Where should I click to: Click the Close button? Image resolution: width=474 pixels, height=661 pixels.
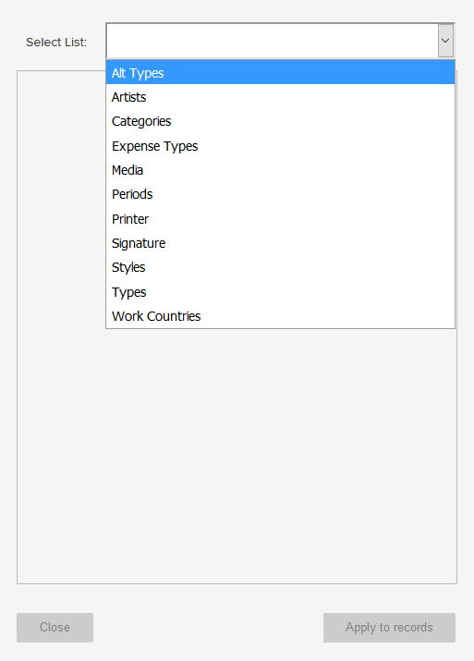coord(55,628)
